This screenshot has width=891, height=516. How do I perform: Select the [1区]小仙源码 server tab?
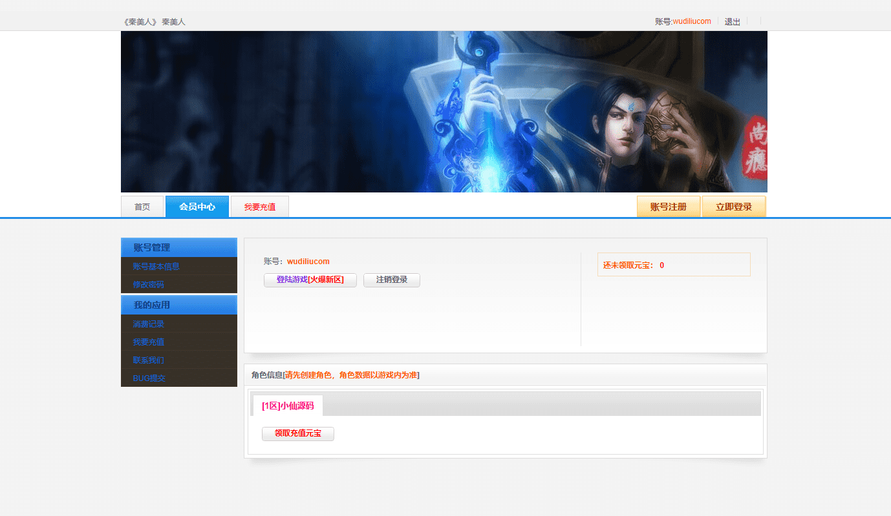288,406
